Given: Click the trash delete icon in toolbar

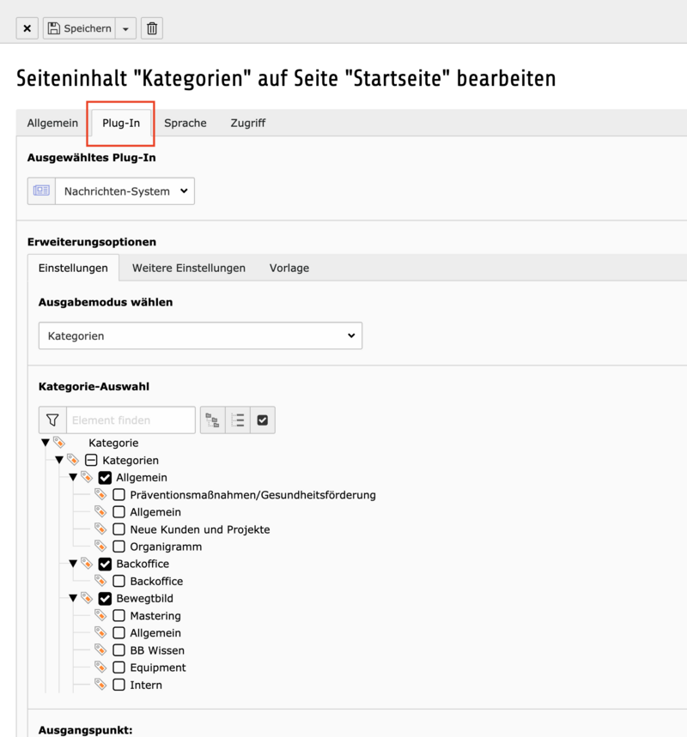Looking at the screenshot, I should point(152,28).
